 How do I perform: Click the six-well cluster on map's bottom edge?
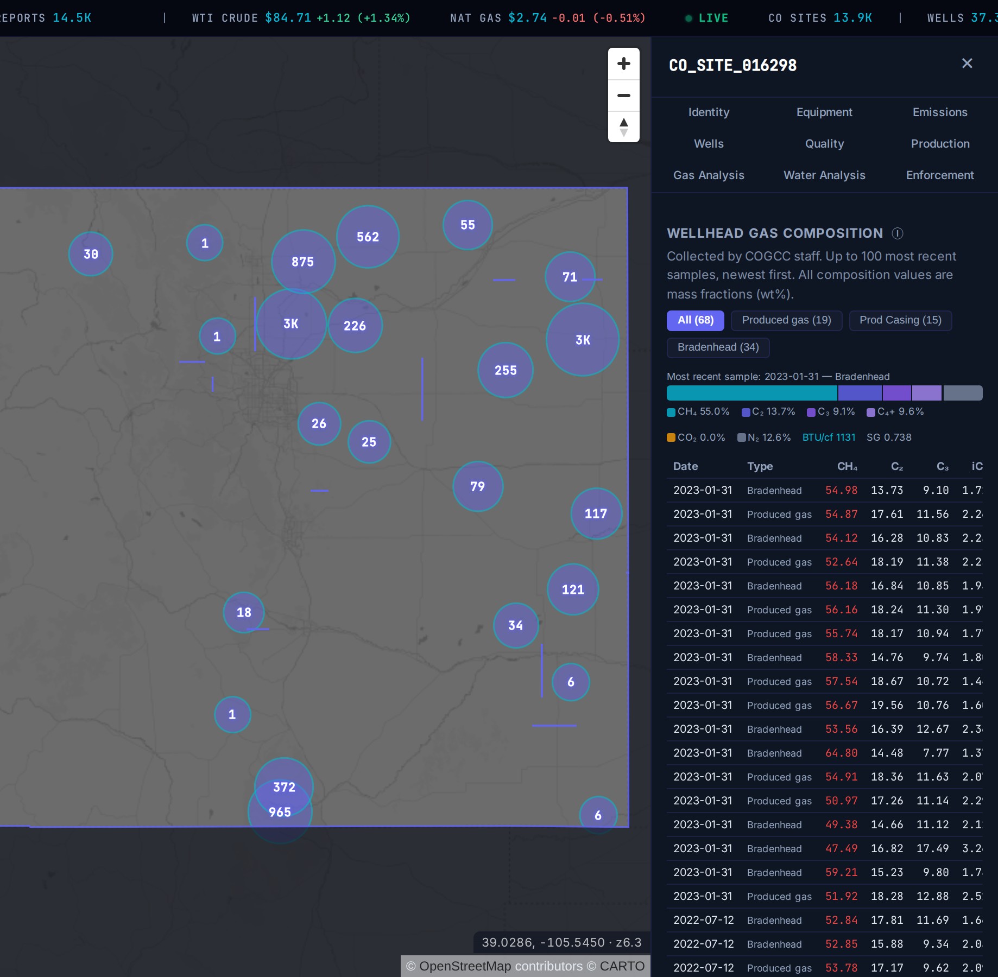(x=598, y=815)
